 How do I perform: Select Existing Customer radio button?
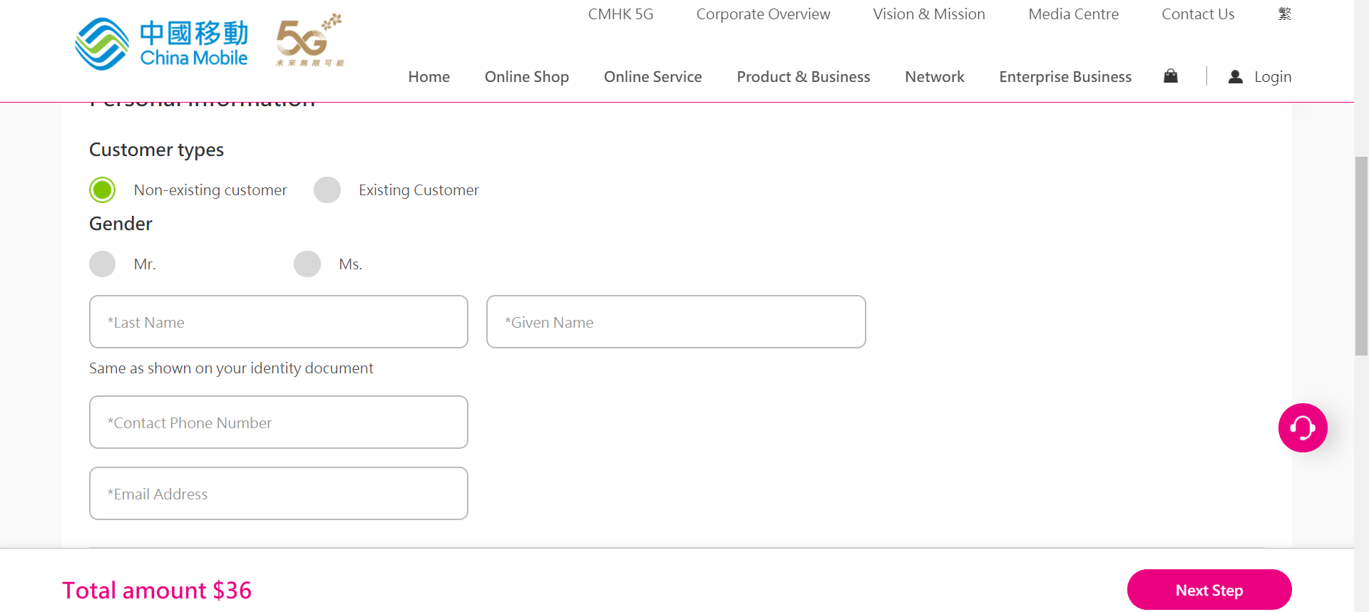327,190
